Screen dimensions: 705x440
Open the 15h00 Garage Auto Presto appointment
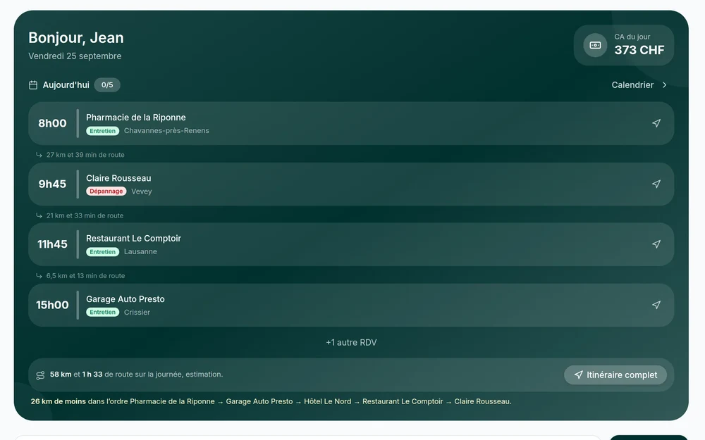point(351,305)
